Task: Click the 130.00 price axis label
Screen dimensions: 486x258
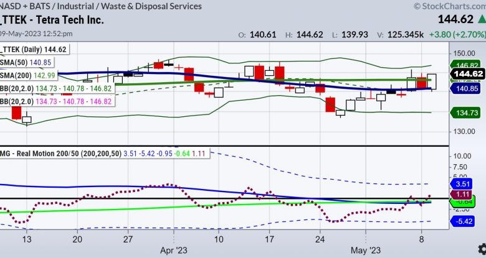Action: [464, 131]
